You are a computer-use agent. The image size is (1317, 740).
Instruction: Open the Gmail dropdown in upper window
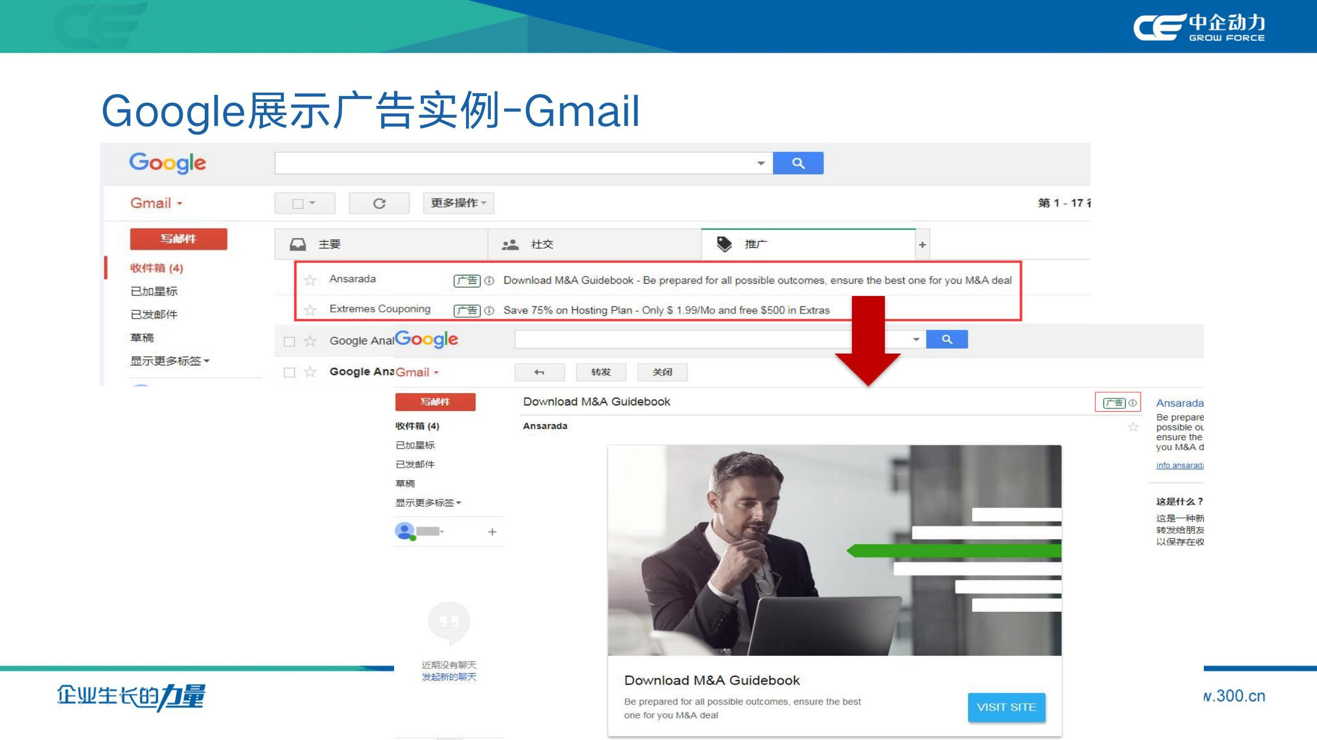pos(156,203)
